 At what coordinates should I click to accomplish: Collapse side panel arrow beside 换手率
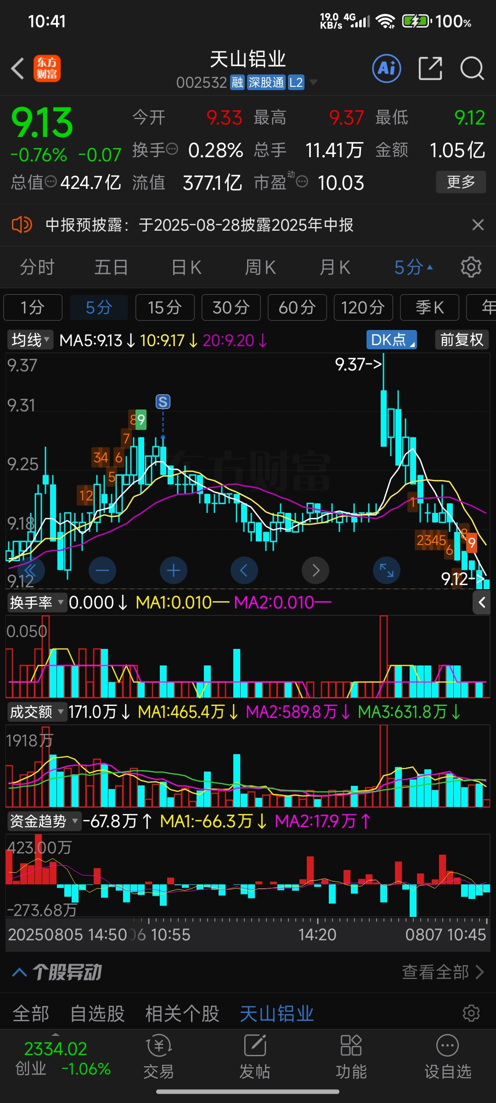(x=481, y=602)
